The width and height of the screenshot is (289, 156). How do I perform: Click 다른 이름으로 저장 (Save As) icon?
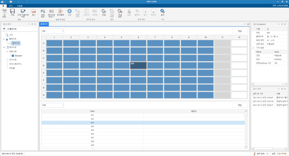pos(23,12)
